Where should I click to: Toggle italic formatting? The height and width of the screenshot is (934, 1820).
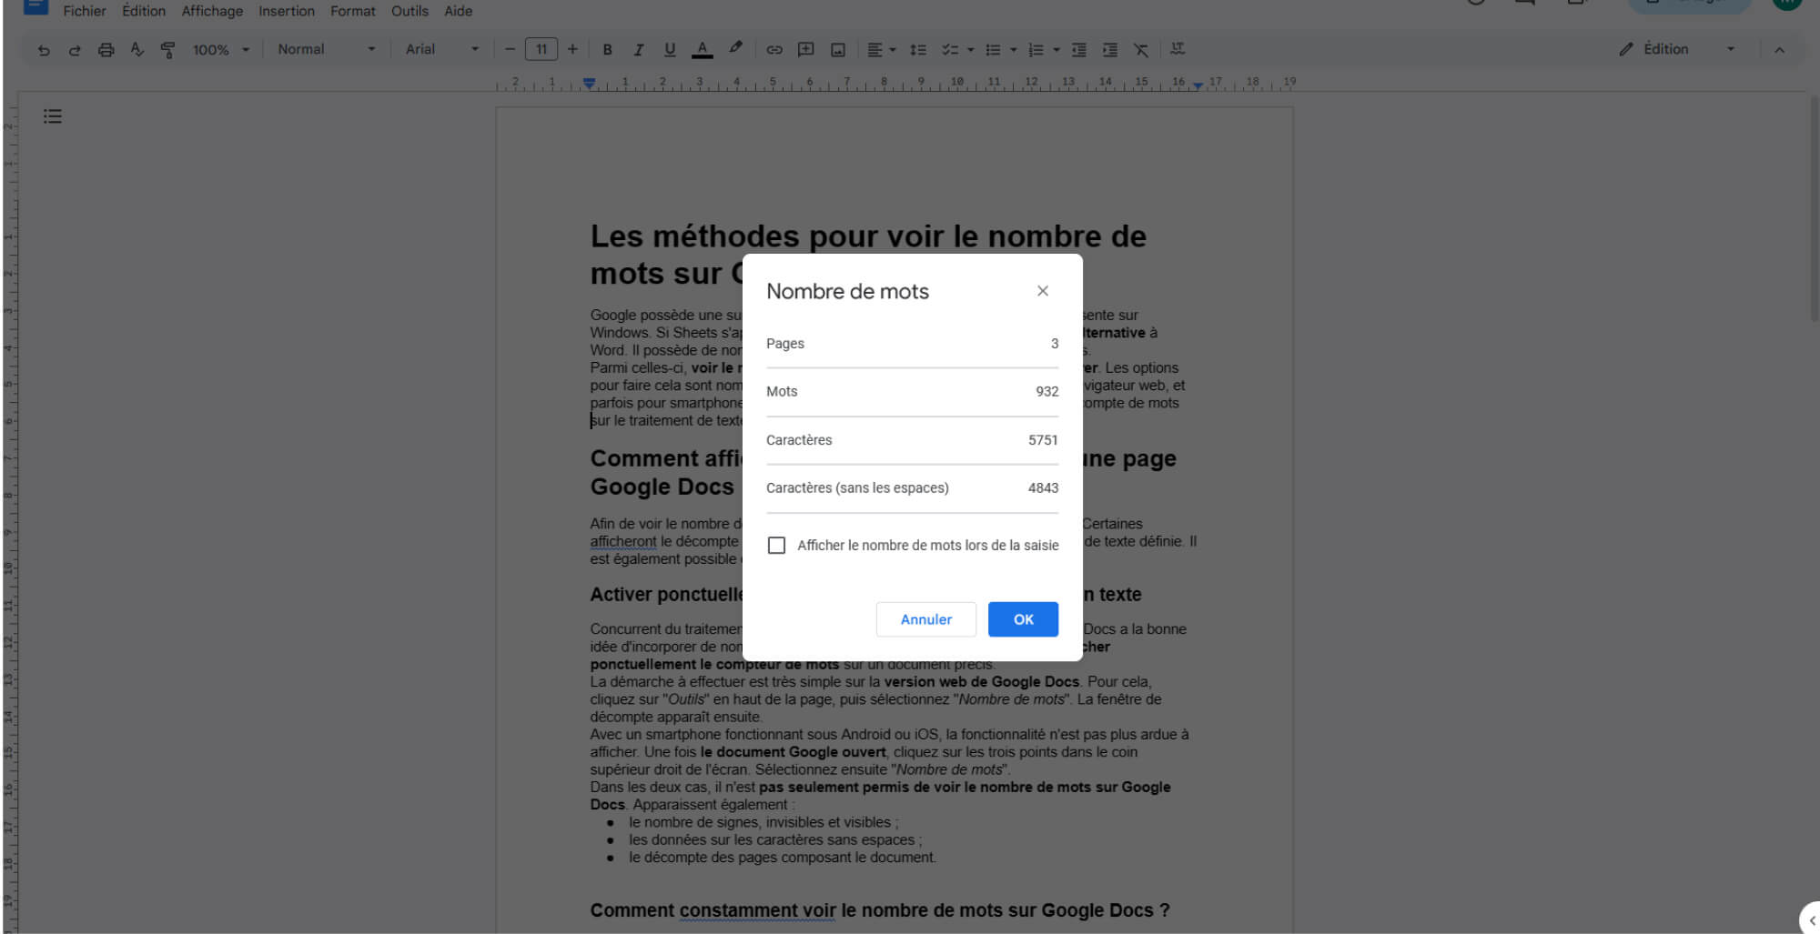point(638,50)
